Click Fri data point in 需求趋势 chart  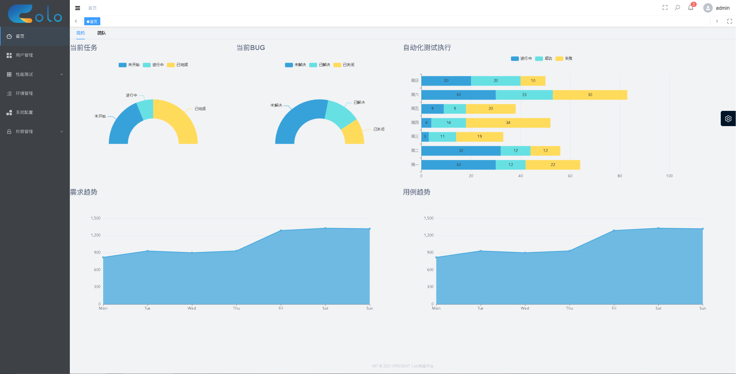tap(281, 230)
